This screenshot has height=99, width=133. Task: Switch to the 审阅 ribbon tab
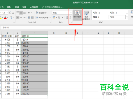(x=17, y=7)
